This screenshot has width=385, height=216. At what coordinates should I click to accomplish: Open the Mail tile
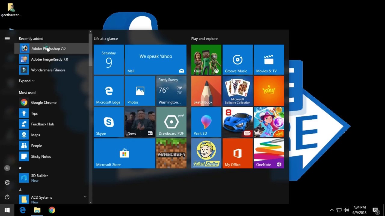point(156,60)
